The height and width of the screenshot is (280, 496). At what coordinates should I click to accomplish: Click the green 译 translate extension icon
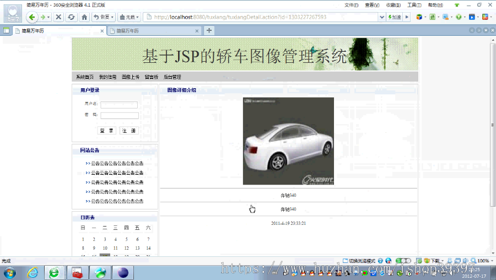coord(433,17)
